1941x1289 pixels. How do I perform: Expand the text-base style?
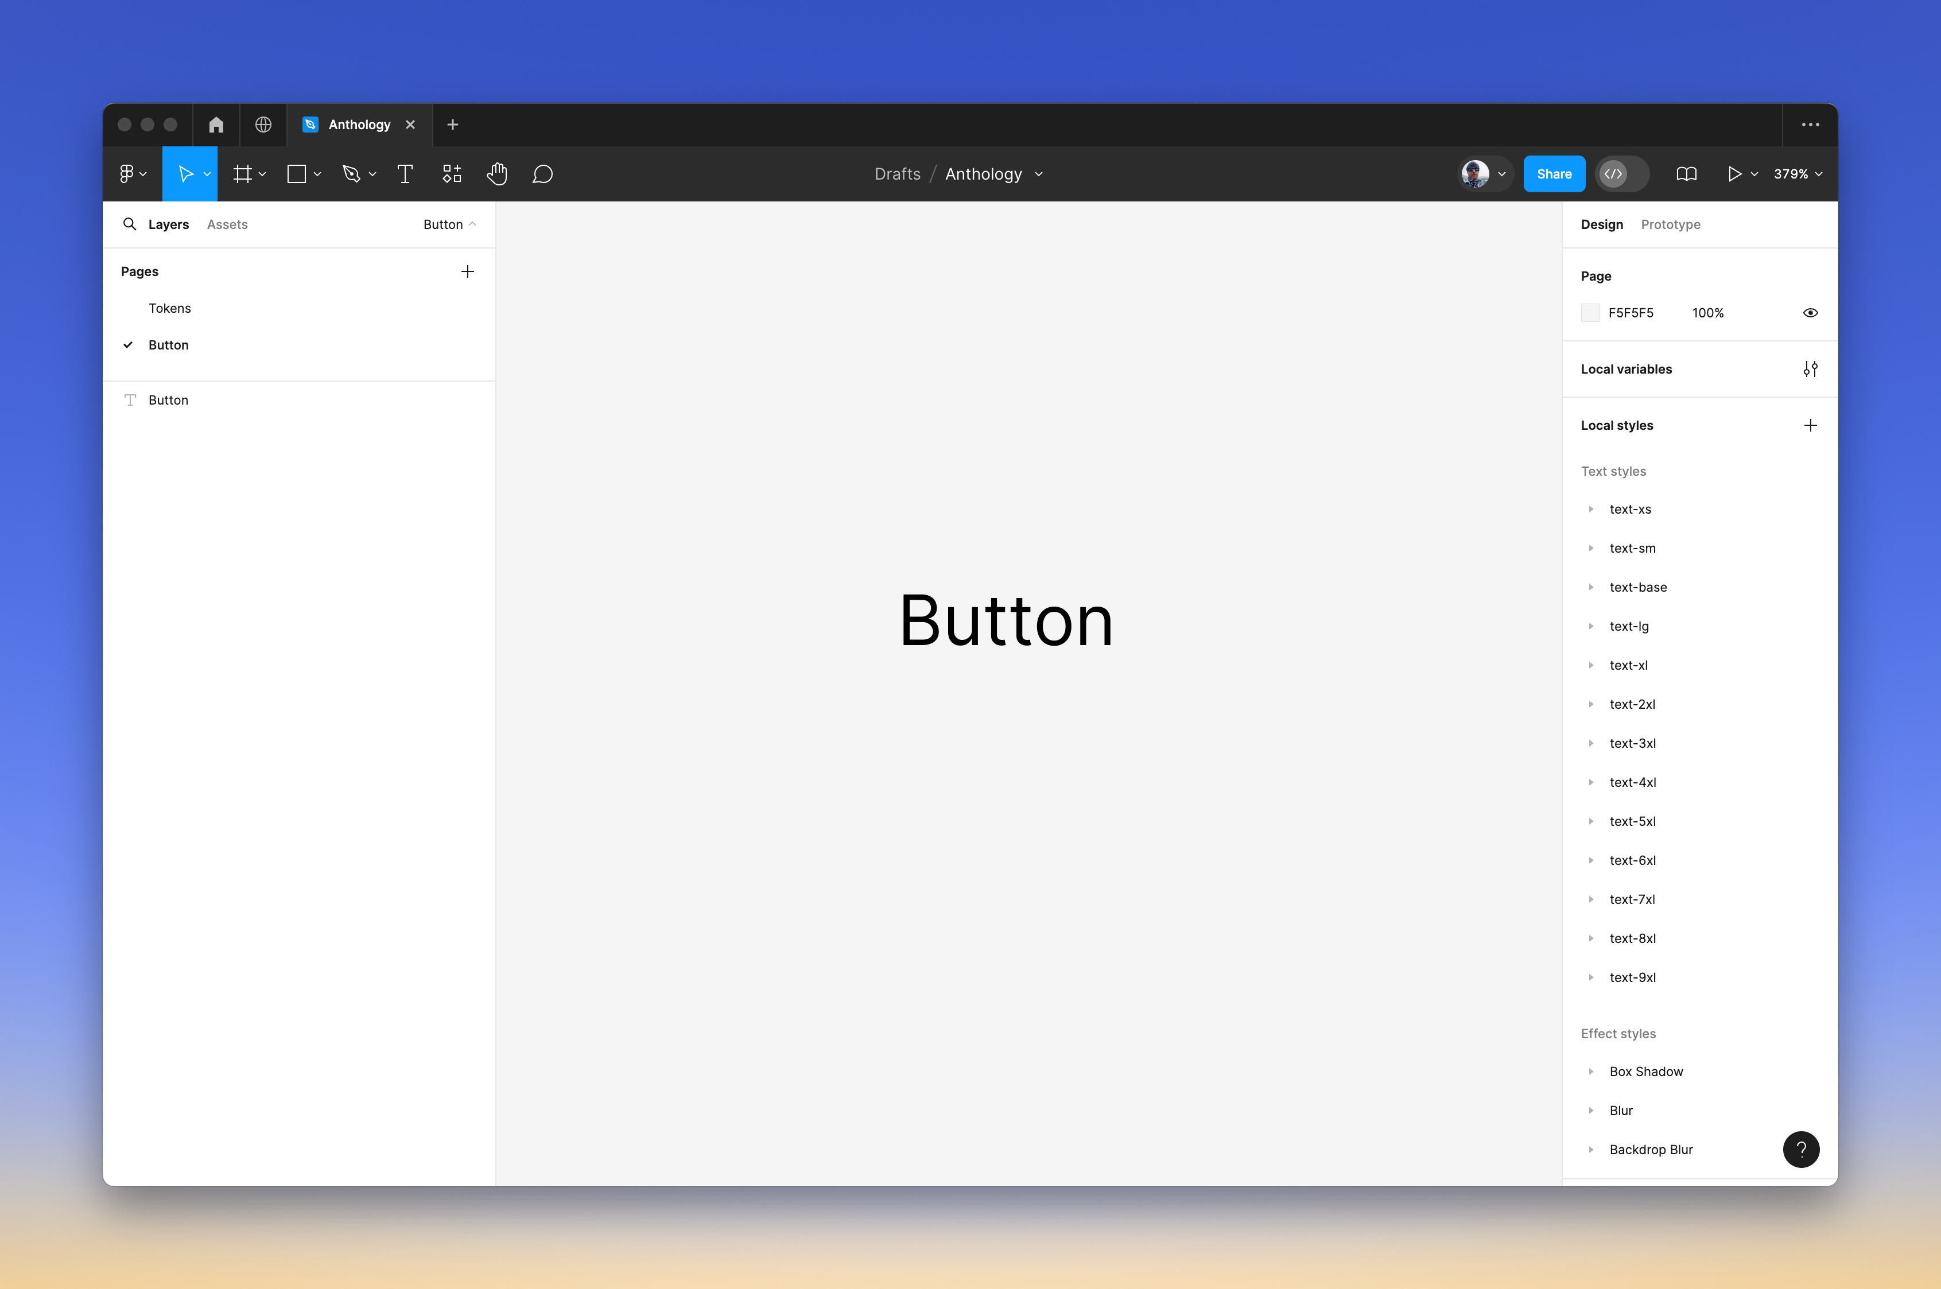[1593, 587]
